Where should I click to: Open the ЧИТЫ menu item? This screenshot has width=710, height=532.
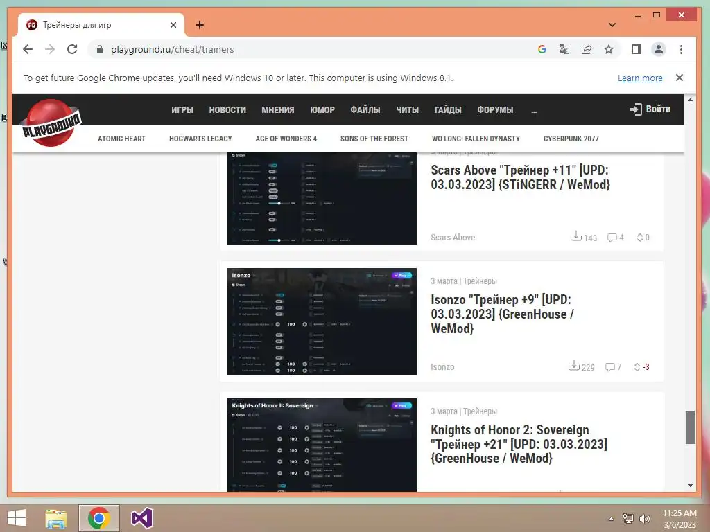407,110
